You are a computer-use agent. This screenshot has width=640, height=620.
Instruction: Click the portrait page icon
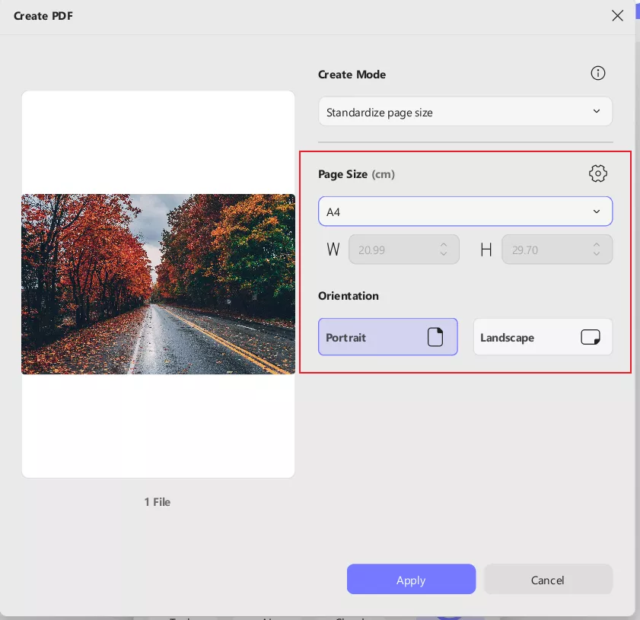tap(435, 337)
